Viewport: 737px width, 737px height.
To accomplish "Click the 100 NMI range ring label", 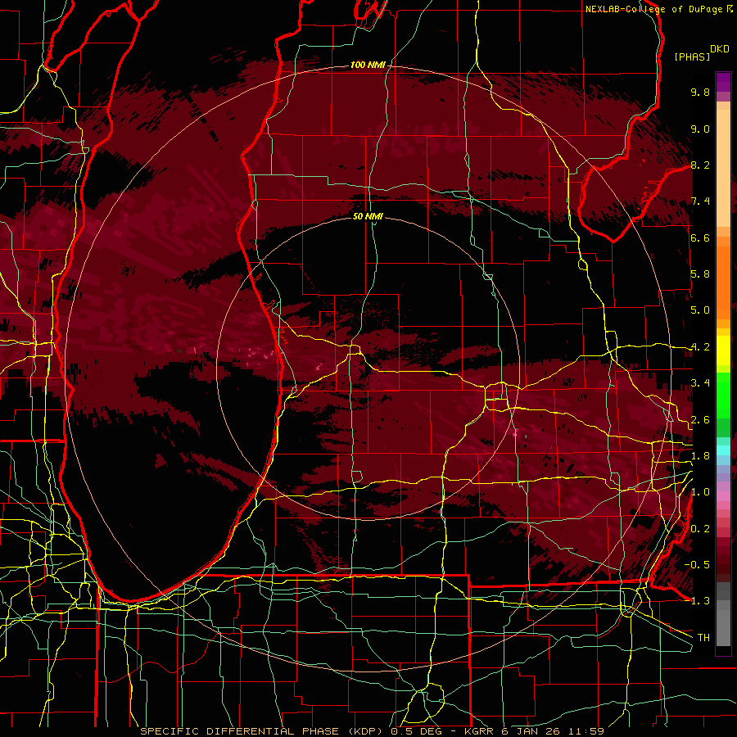I will tap(368, 65).
